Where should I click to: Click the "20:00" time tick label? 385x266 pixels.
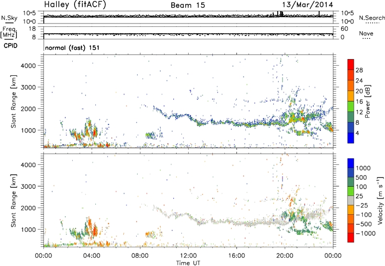click(285, 256)
